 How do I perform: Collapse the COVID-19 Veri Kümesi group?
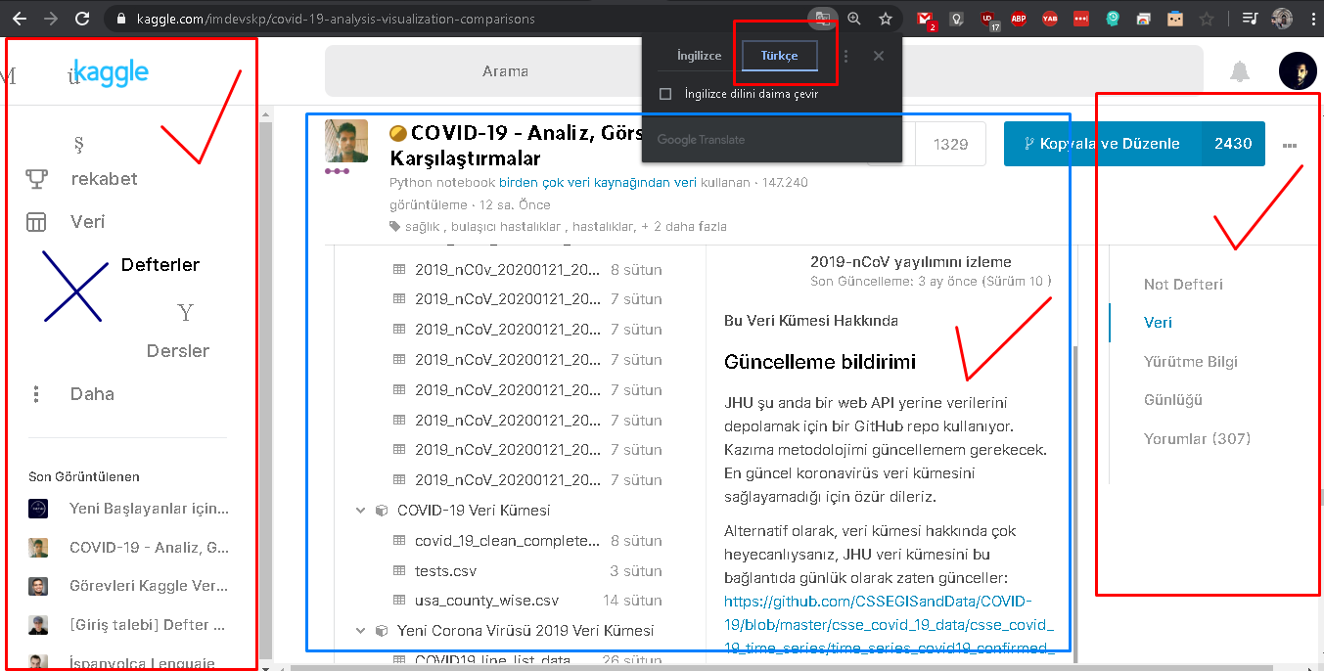360,511
